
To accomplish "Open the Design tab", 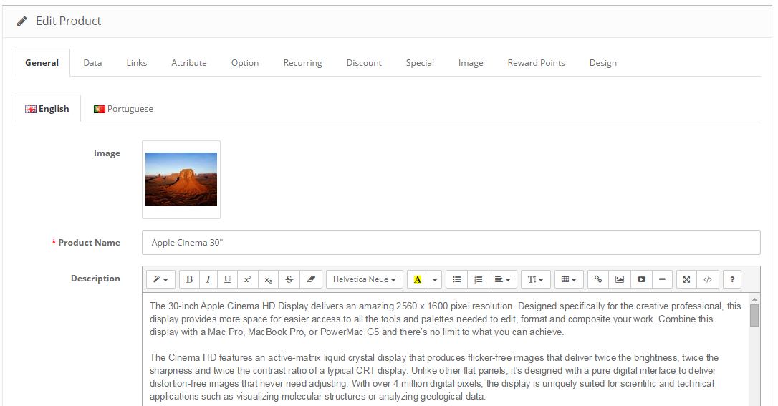I will point(603,63).
